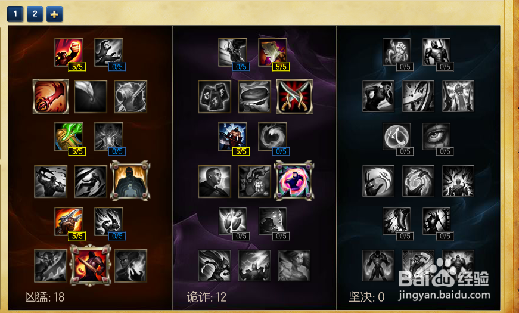Click the colored potion mastery in Cunning tree
The width and height of the screenshot is (519, 313).
point(272,52)
